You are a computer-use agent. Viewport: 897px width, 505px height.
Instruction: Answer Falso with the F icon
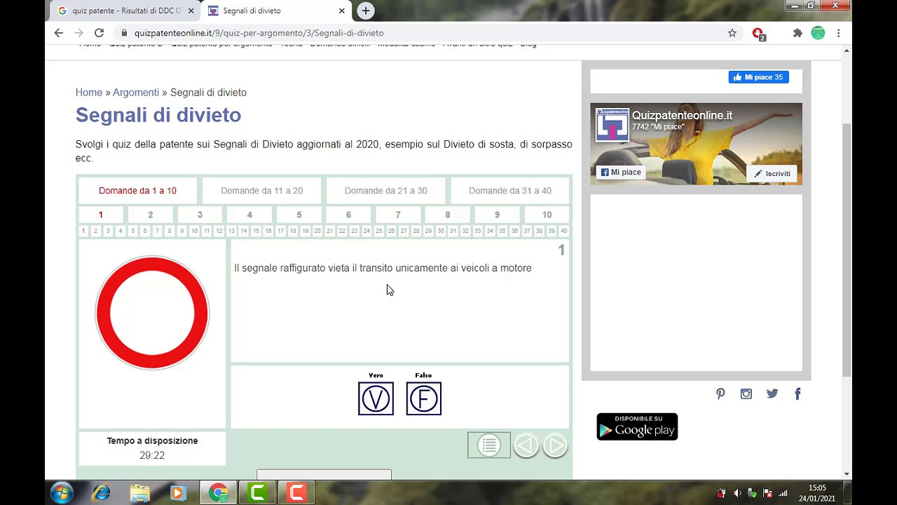coord(423,398)
